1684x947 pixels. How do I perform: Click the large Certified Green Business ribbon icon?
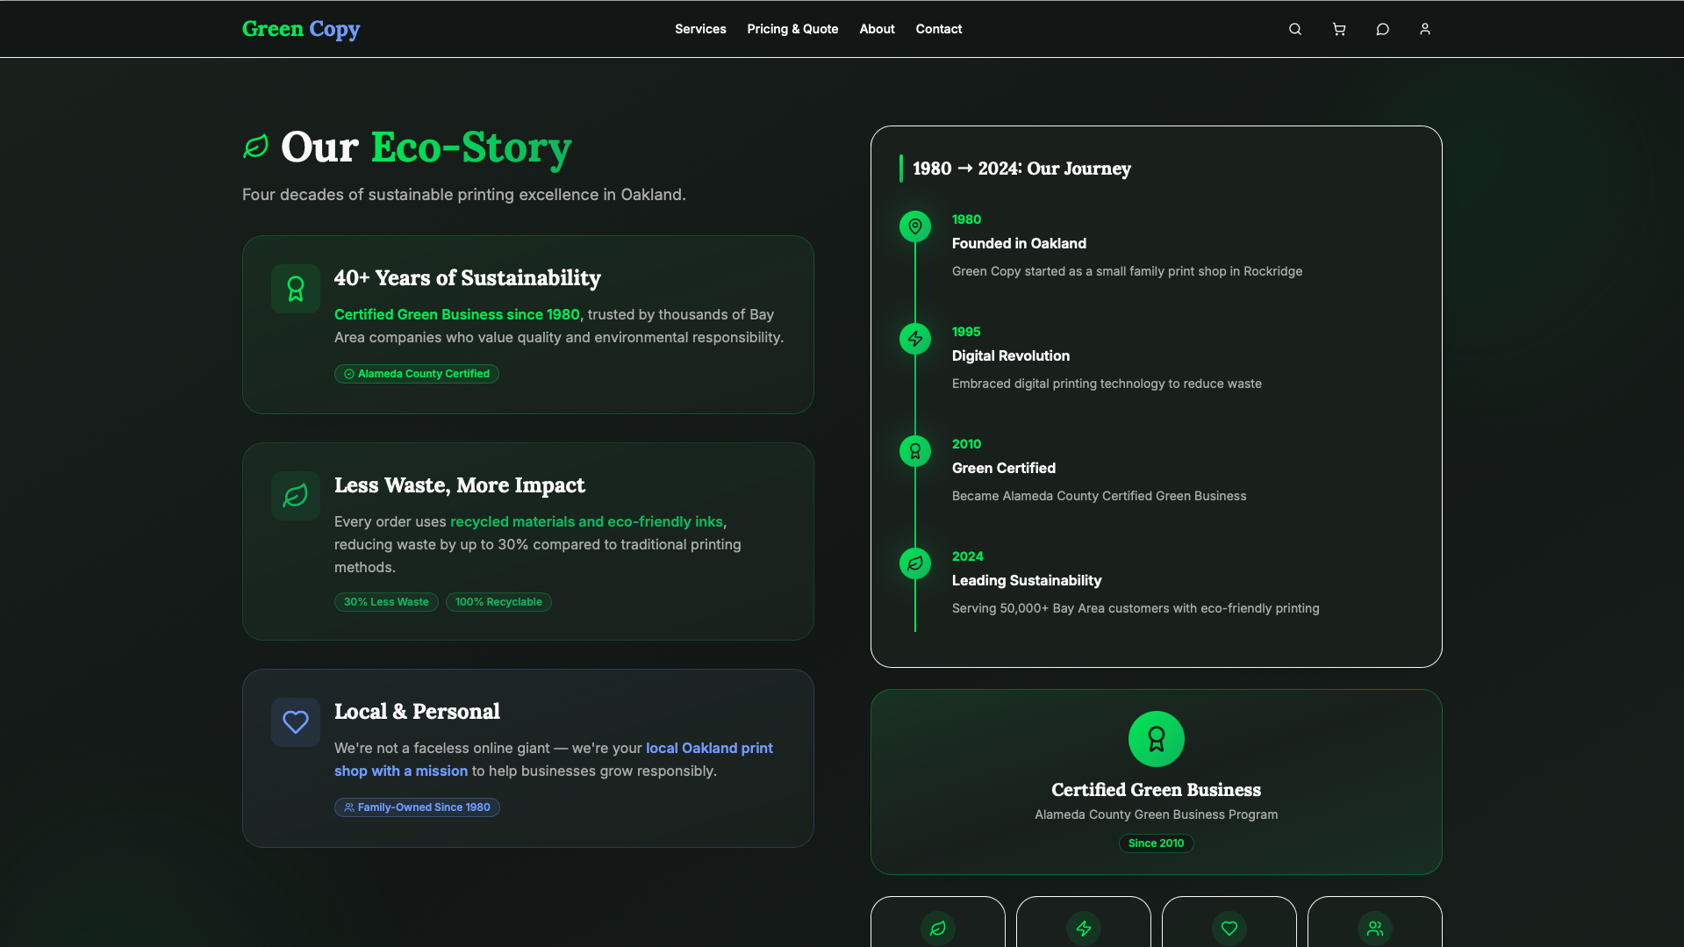coord(1156,739)
